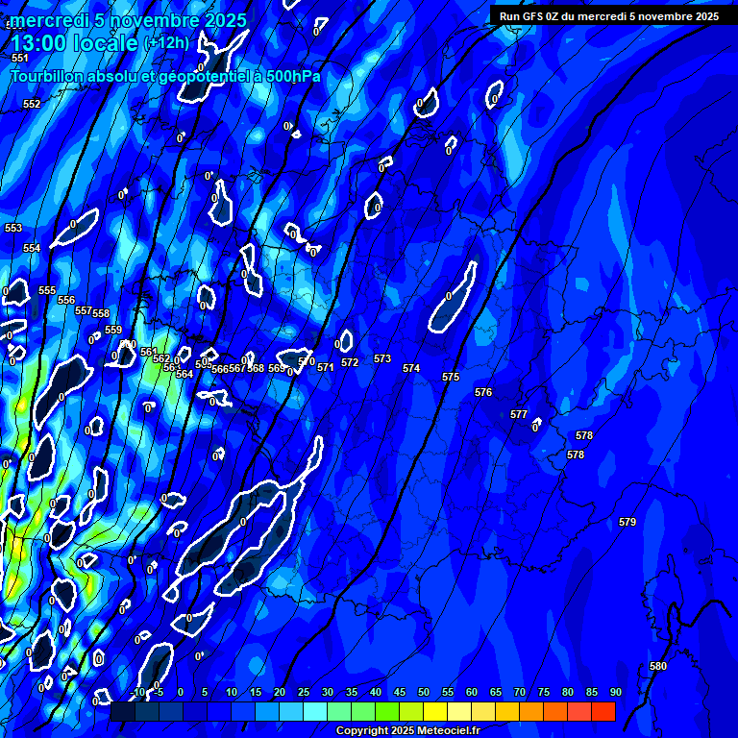Screen dimensions: 738x738
Task: Click the "552" geopotential contour label
Action: tap(32, 104)
